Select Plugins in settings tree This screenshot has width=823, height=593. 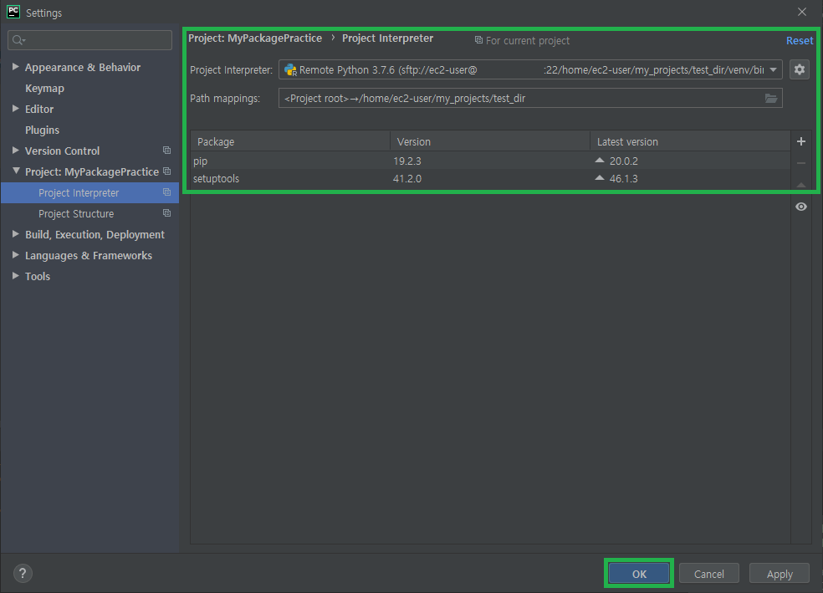[42, 130]
